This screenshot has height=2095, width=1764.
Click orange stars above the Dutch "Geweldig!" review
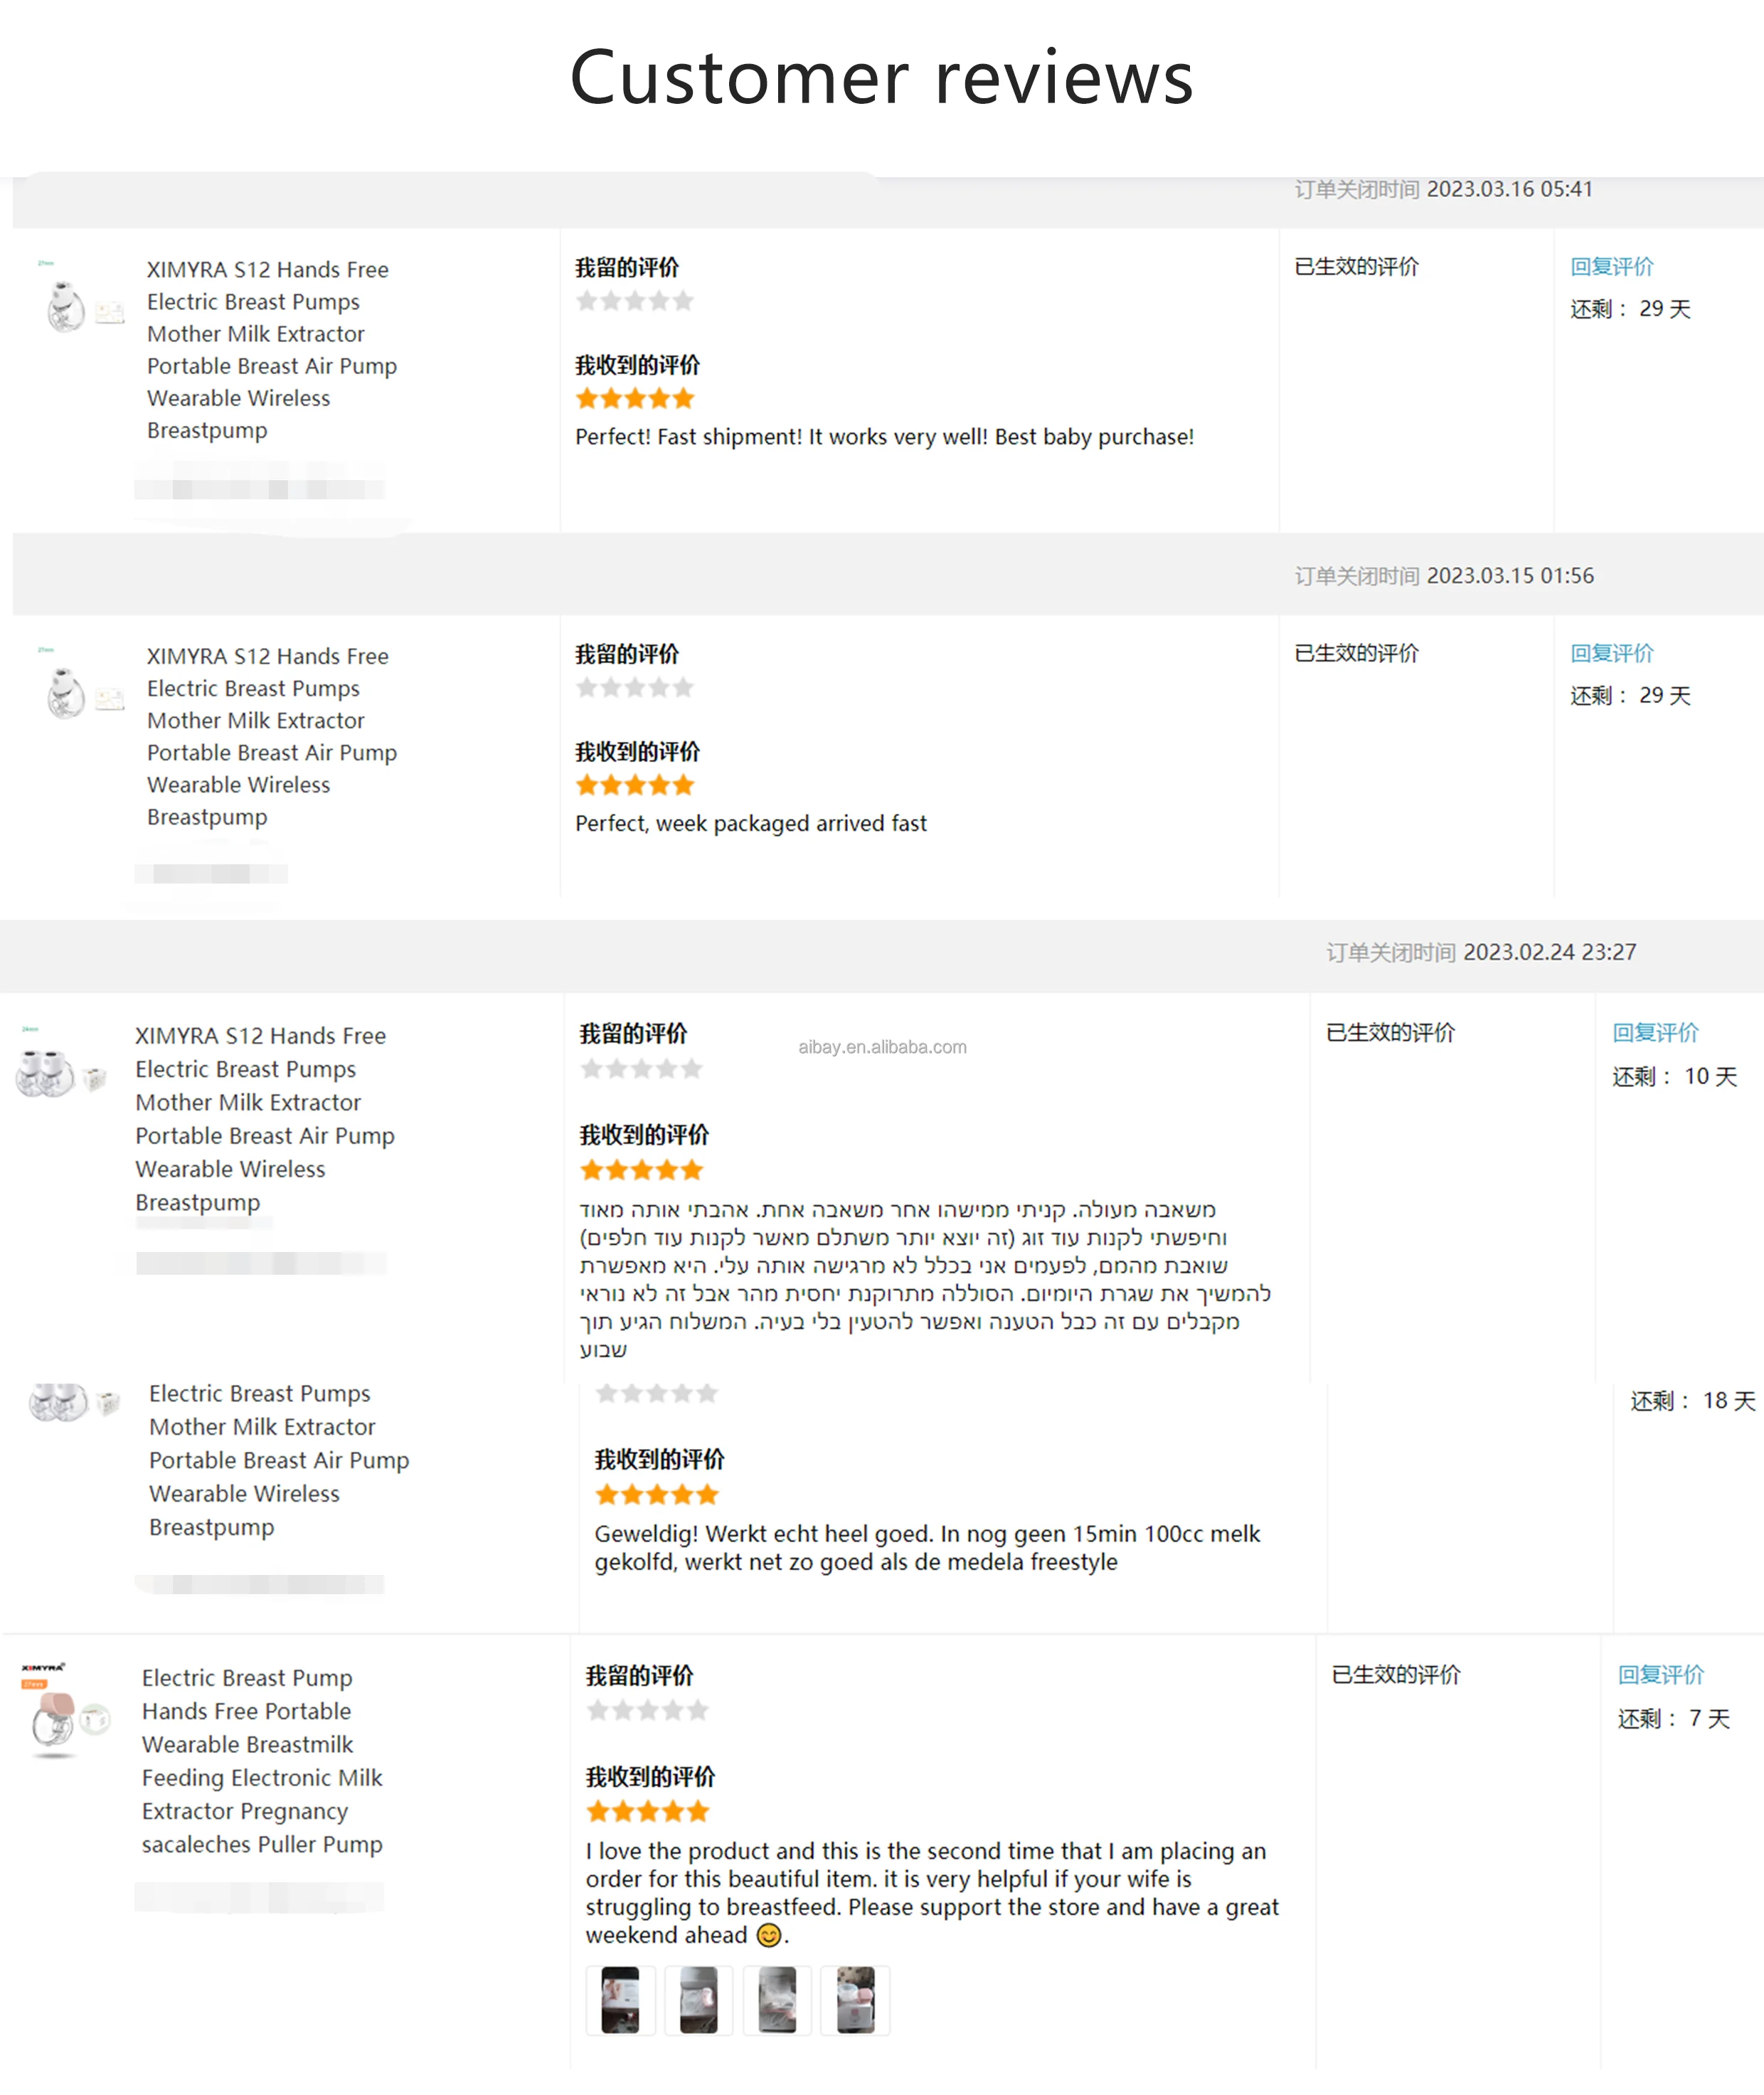(657, 1495)
